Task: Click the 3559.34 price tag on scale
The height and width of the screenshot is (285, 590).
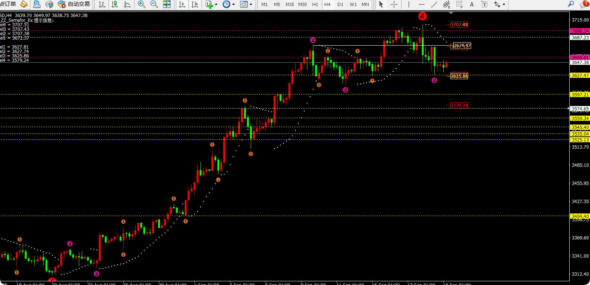Action: (580, 118)
